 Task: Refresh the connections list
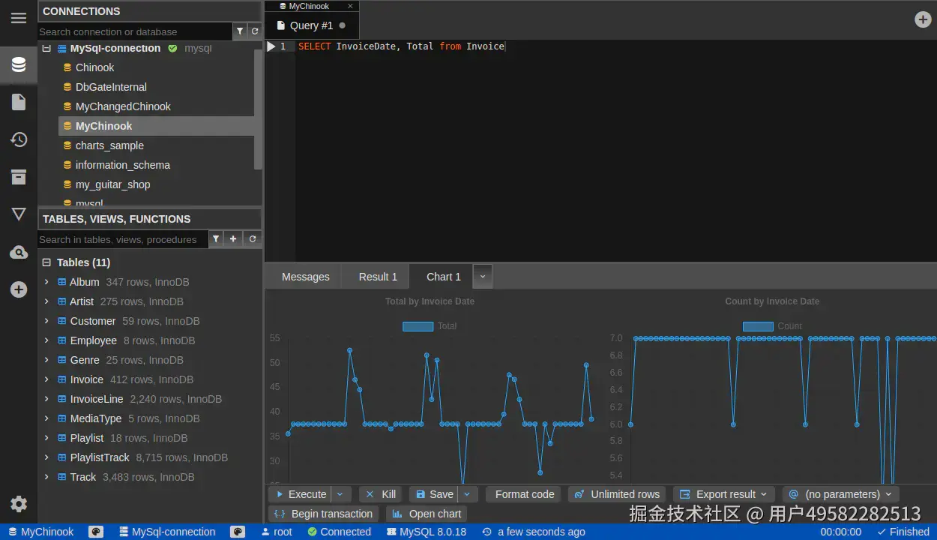255,31
